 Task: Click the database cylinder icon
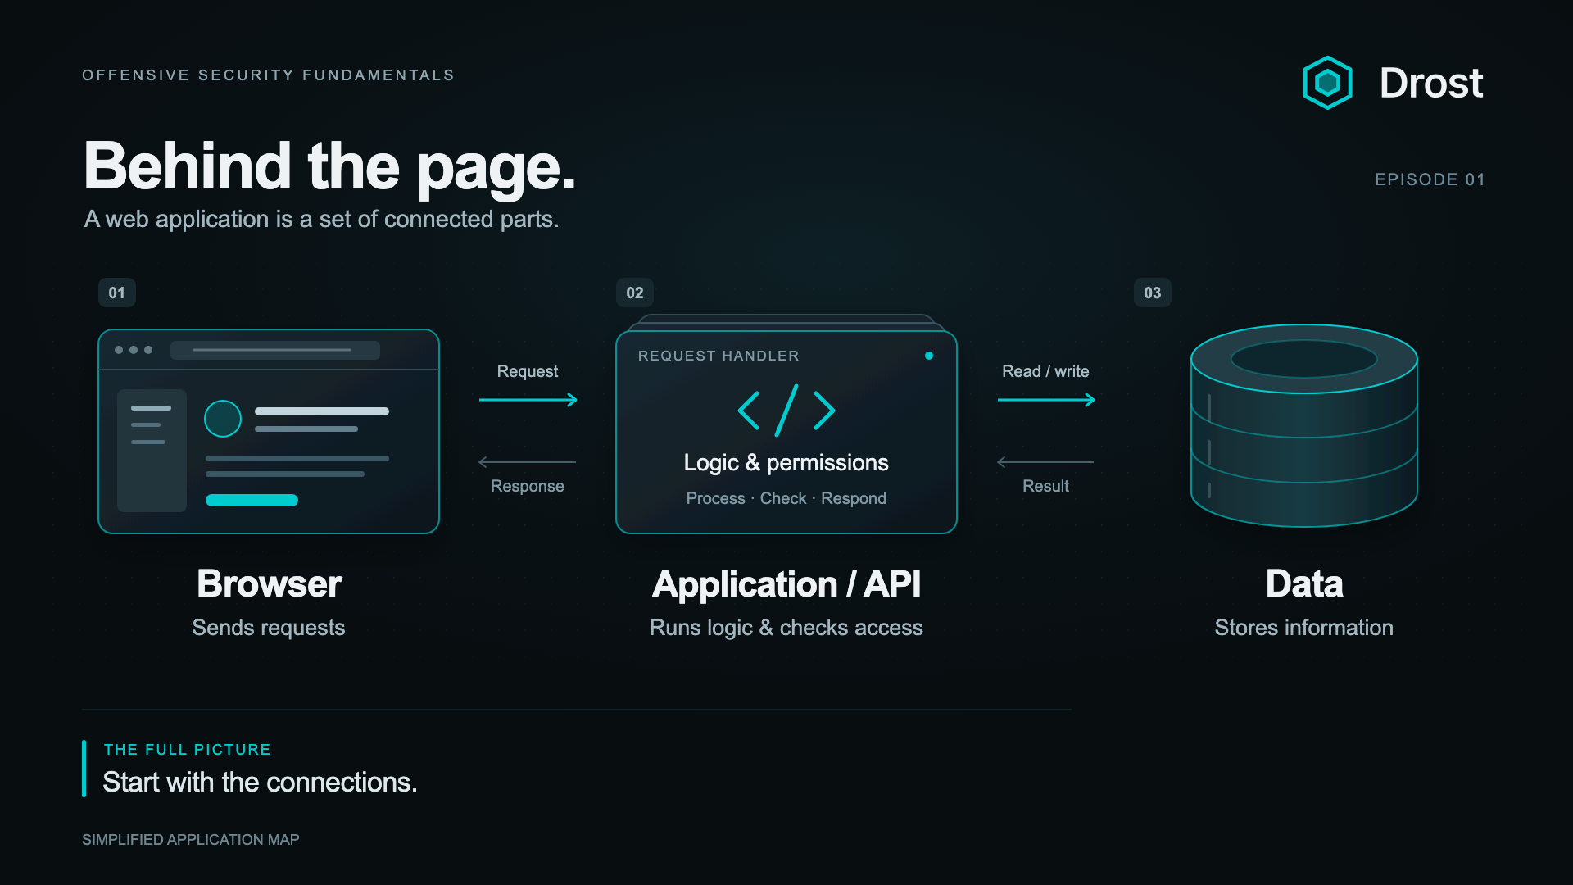coord(1304,425)
